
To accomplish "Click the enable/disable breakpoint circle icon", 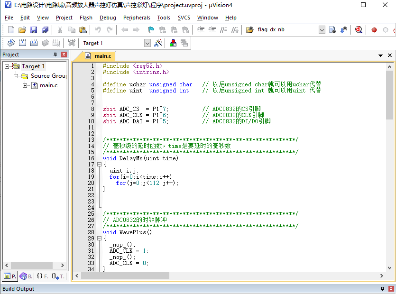I will [386, 30].
